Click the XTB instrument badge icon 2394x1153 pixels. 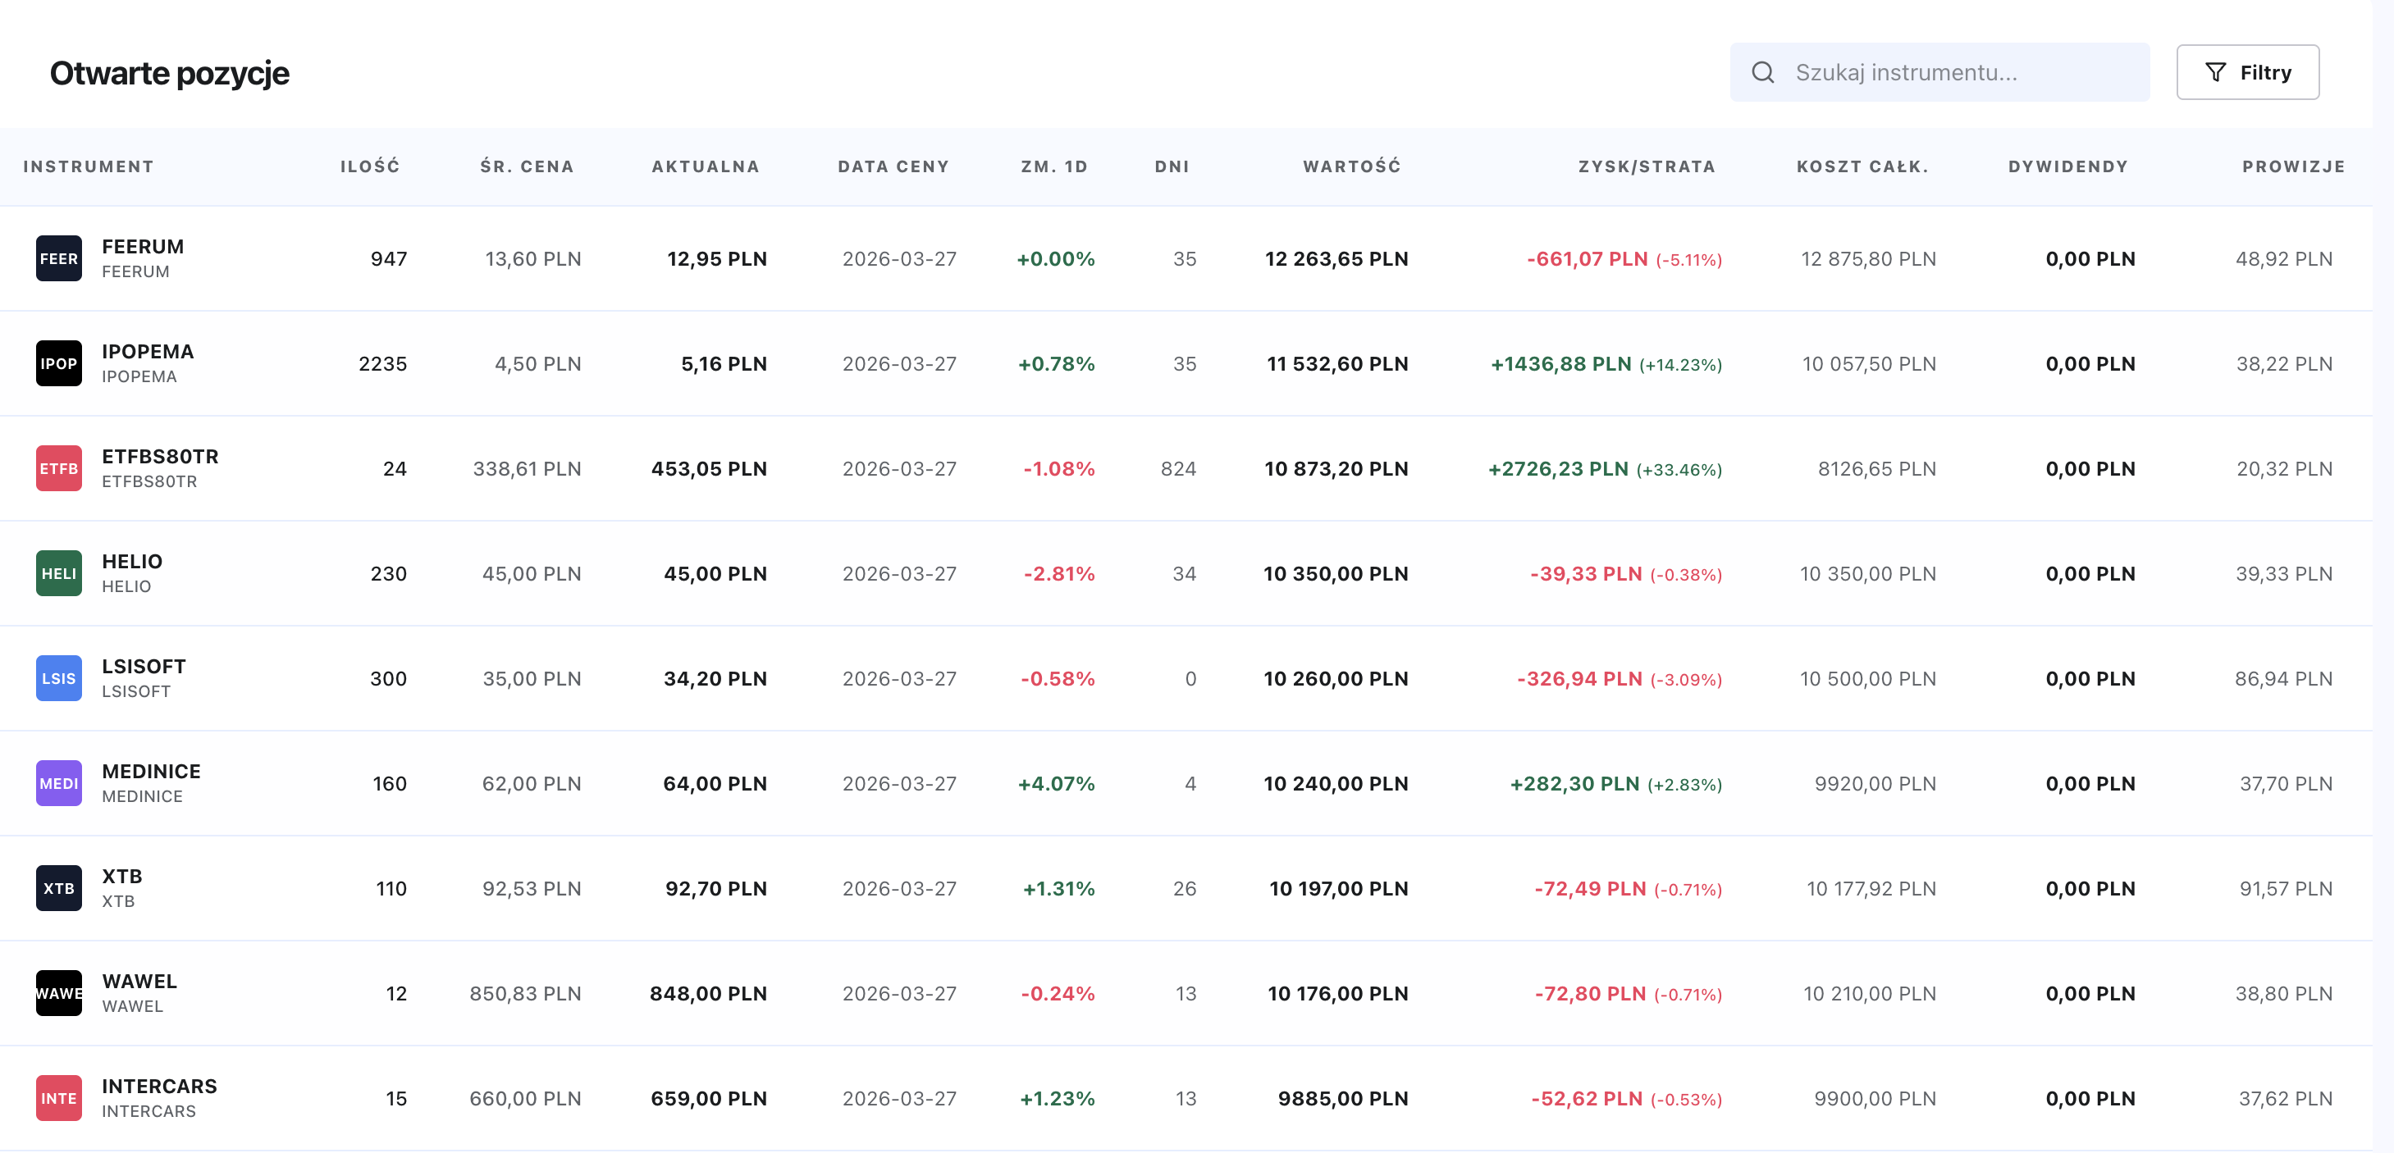pyautogui.click(x=58, y=888)
